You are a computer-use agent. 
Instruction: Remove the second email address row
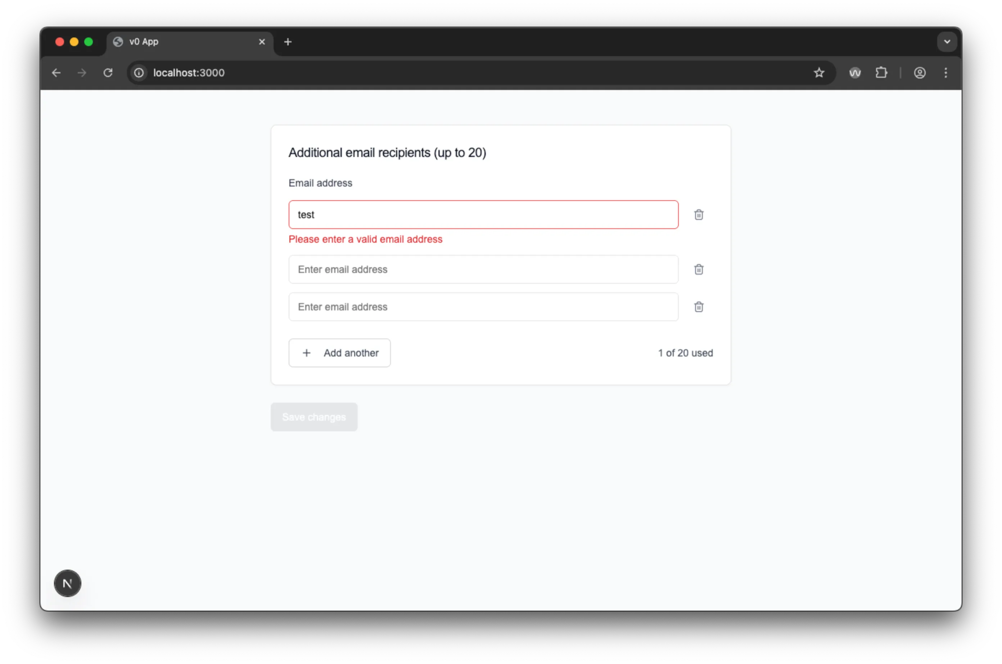click(698, 269)
